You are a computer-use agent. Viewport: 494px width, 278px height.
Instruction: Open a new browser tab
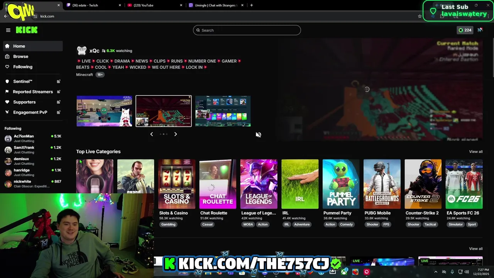252,5
